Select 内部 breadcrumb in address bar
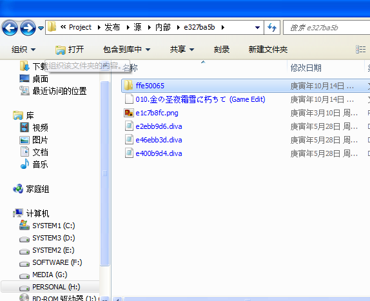Viewport: 370px width, 301px height. [x=163, y=27]
